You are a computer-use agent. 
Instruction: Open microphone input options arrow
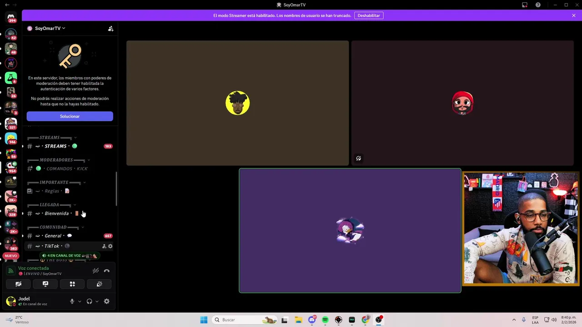pyautogui.click(x=80, y=301)
